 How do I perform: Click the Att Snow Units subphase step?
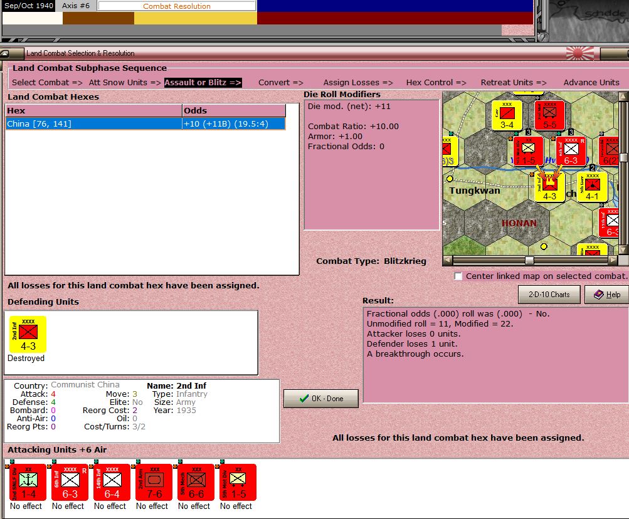pyautogui.click(x=125, y=82)
